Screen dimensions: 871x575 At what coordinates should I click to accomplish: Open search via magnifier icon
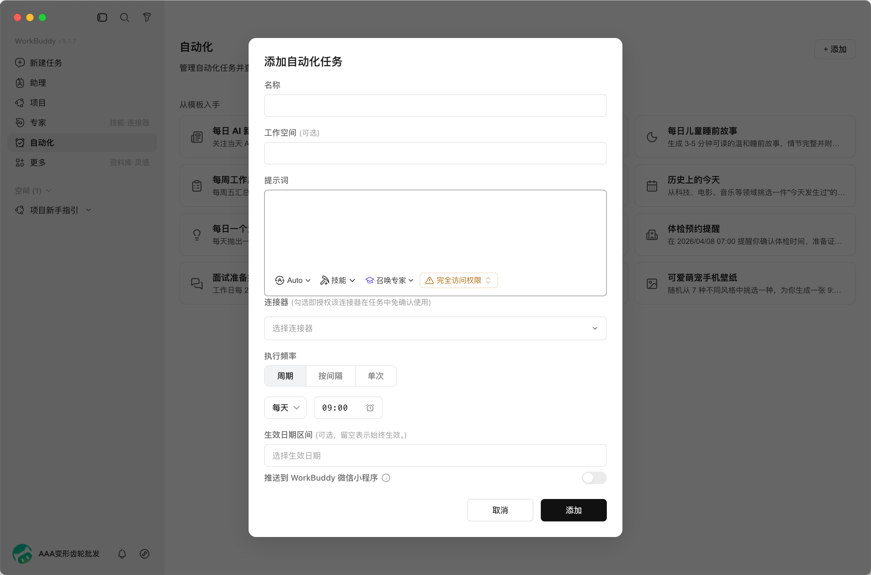(x=125, y=18)
